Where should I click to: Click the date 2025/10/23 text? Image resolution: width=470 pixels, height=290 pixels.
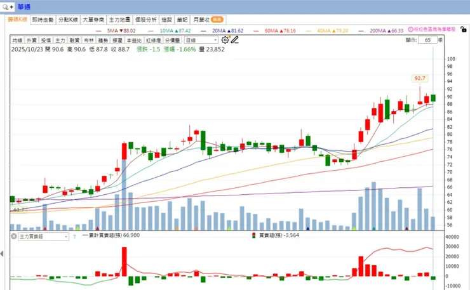[x=27, y=49]
